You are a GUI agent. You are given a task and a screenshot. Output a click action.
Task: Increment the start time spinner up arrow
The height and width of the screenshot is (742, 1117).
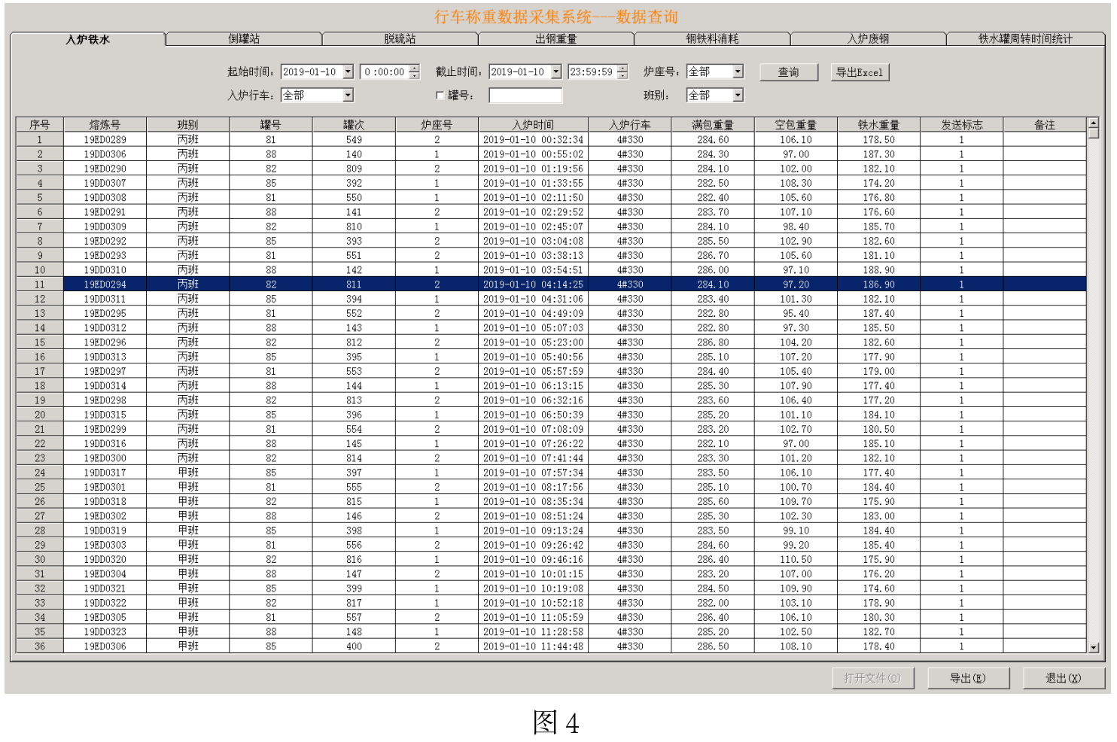[414, 68]
